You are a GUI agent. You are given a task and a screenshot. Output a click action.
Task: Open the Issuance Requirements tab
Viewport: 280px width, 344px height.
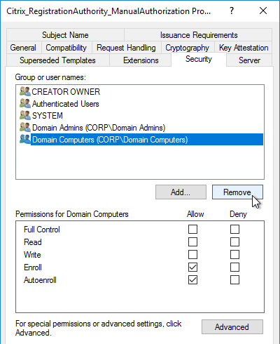pos(199,35)
